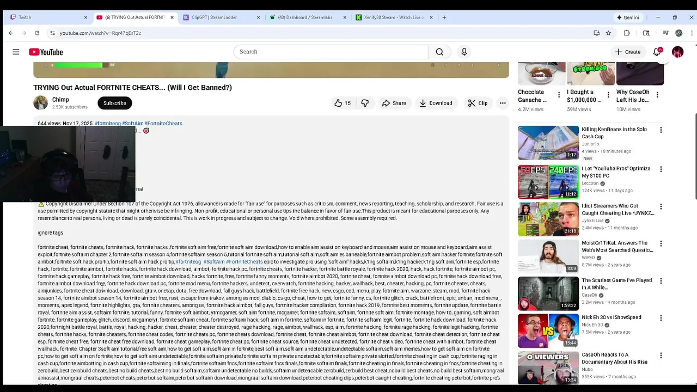
Task: Reload the current page
Action: pyautogui.click(x=37, y=33)
